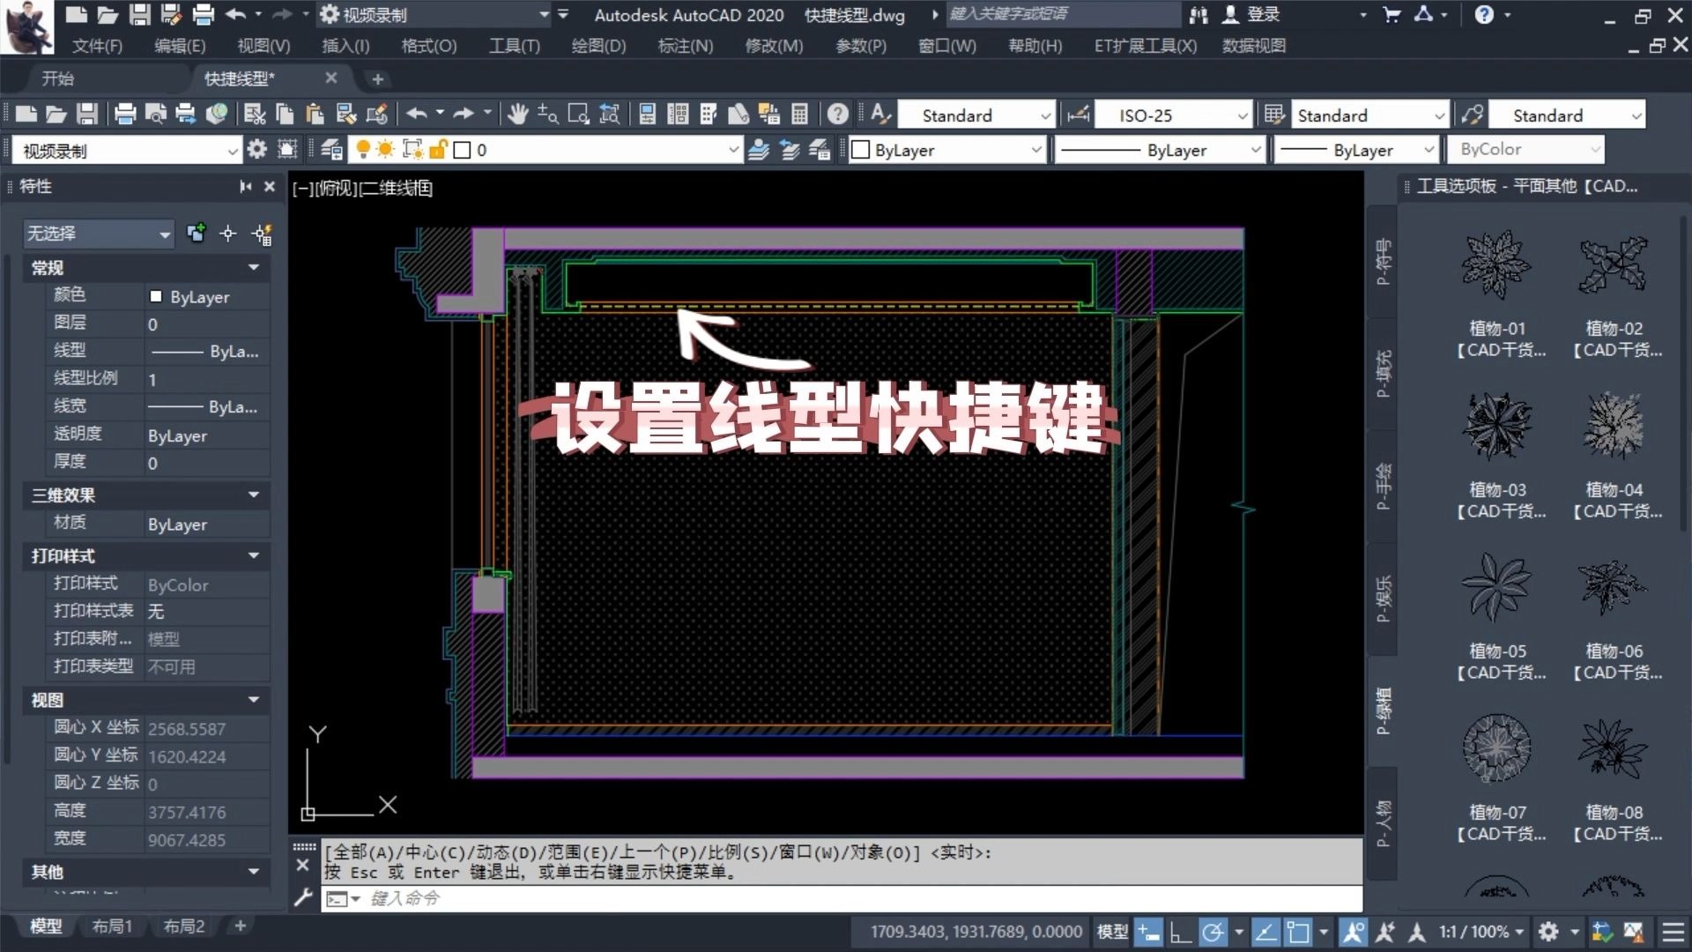Screen dimensions: 1692x952
Task: Toggle polar tracking in status bar
Action: pyautogui.click(x=1213, y=932)
